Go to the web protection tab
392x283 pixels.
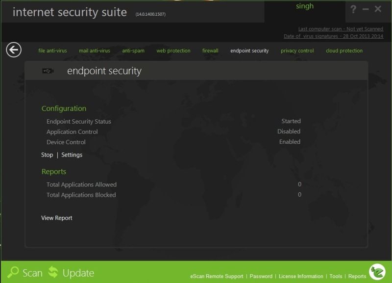pos(173,51)
